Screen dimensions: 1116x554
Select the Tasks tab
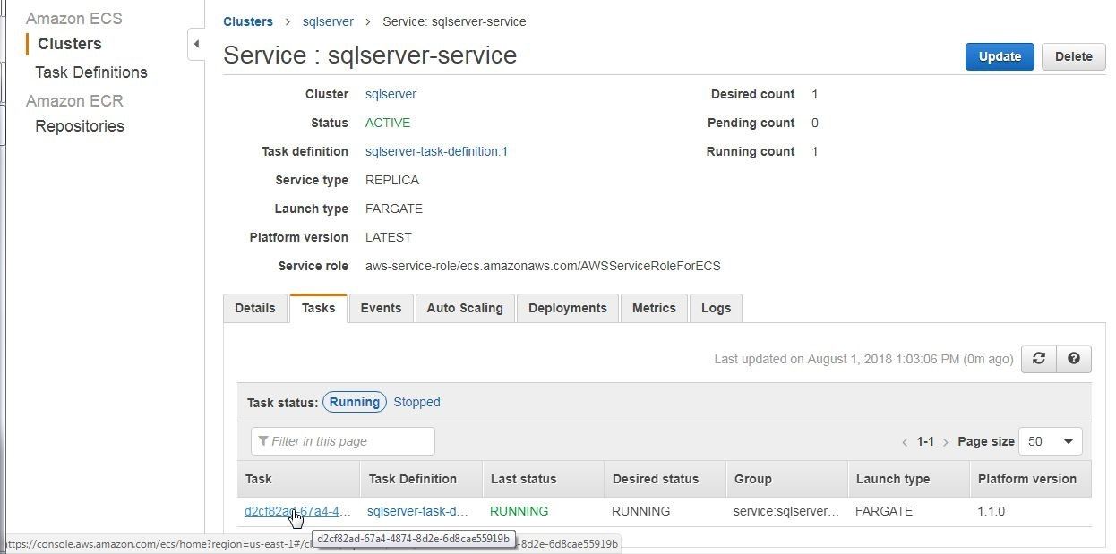point(318,308)
